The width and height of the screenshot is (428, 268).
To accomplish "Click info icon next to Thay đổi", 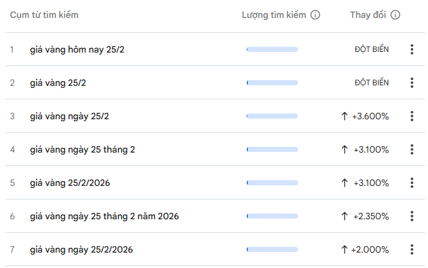I will [395, 15].
